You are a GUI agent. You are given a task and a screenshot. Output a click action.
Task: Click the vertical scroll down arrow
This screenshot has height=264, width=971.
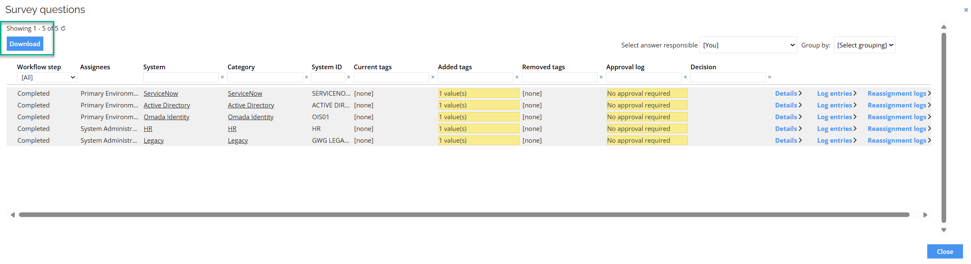[x=944, y=230]
